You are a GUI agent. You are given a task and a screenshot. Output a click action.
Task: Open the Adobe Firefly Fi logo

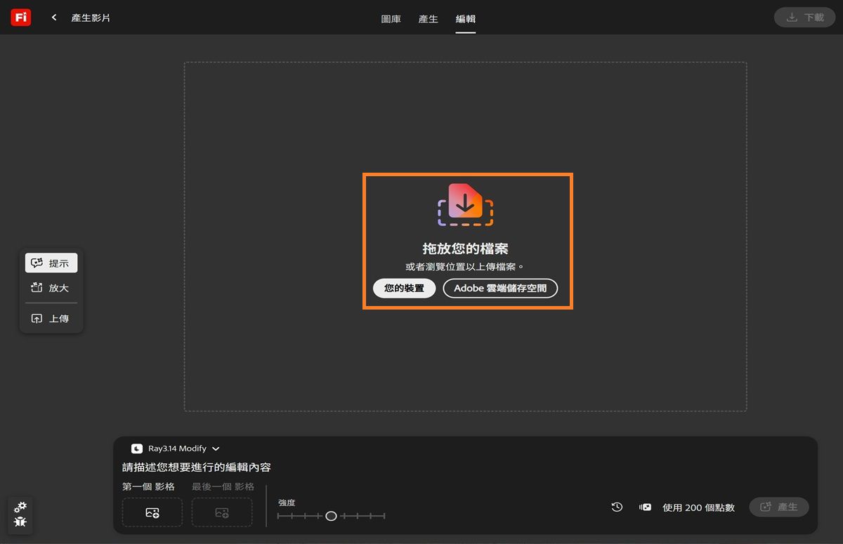pyautogui.click(x=20, y=17)
